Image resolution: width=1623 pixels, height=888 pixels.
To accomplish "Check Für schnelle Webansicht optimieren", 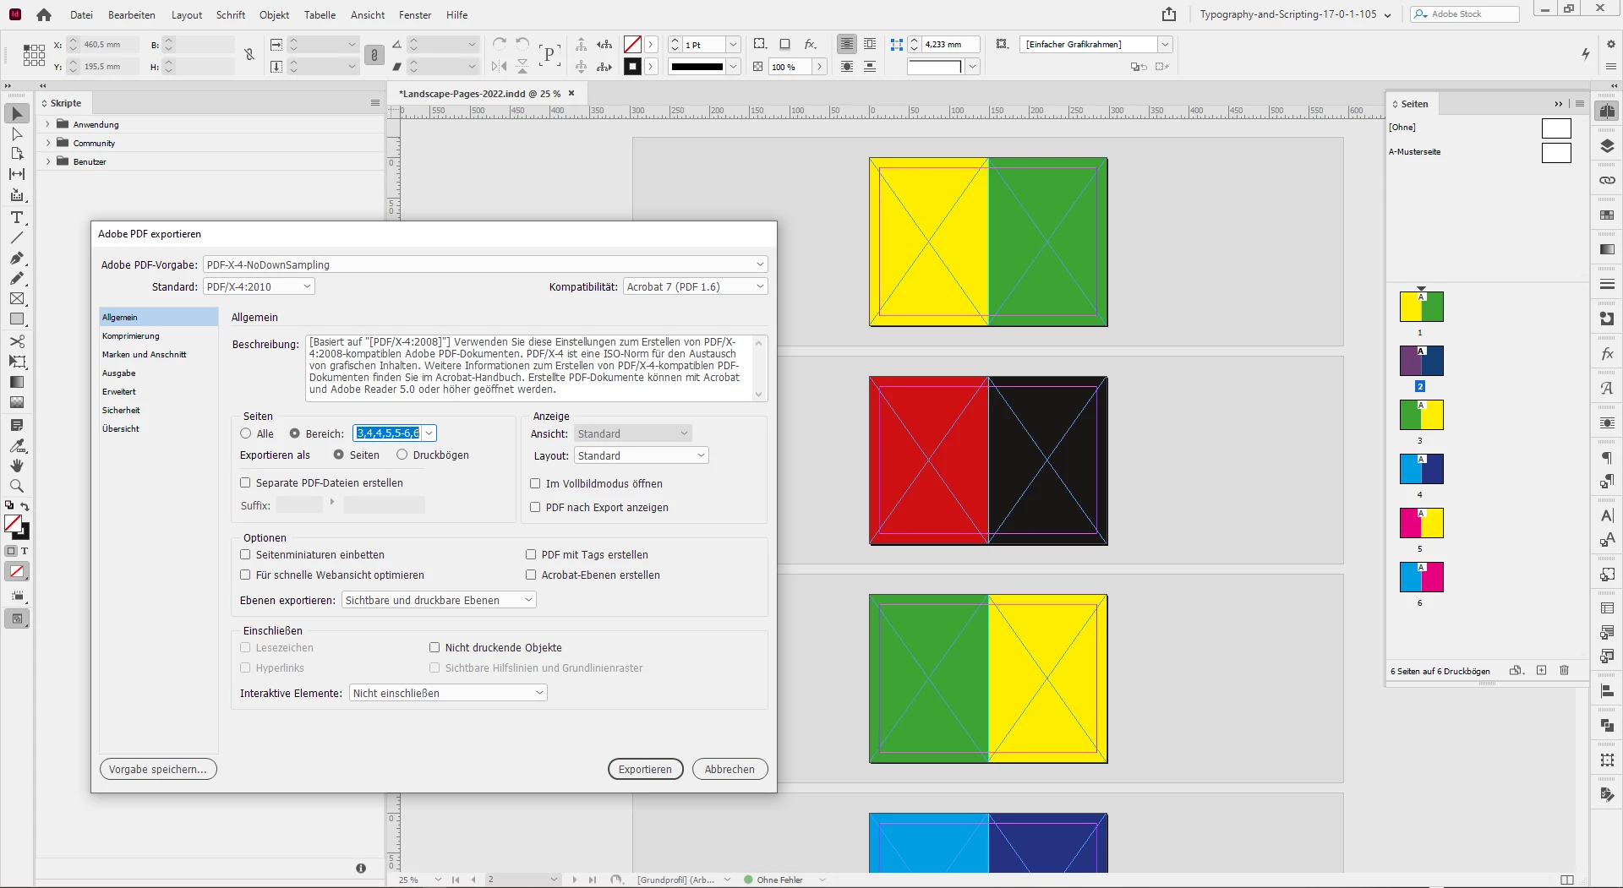I will click(x=245, y=575).
